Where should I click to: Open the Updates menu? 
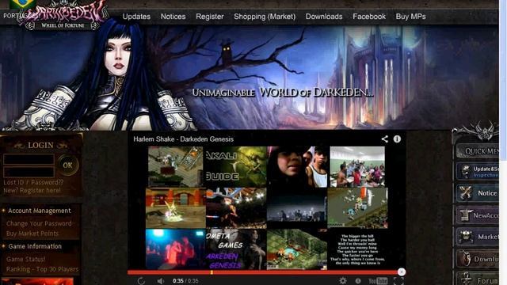pyautogui.click(x=136, y=17)
